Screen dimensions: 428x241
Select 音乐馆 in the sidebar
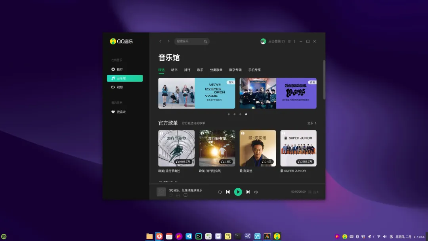click(125, 78)
